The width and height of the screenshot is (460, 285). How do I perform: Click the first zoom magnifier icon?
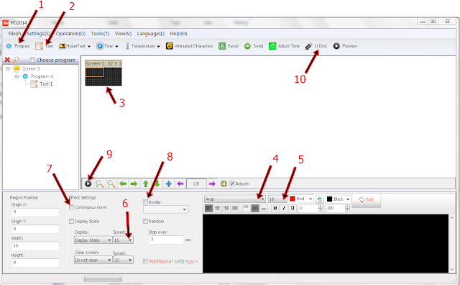(99, 184)
